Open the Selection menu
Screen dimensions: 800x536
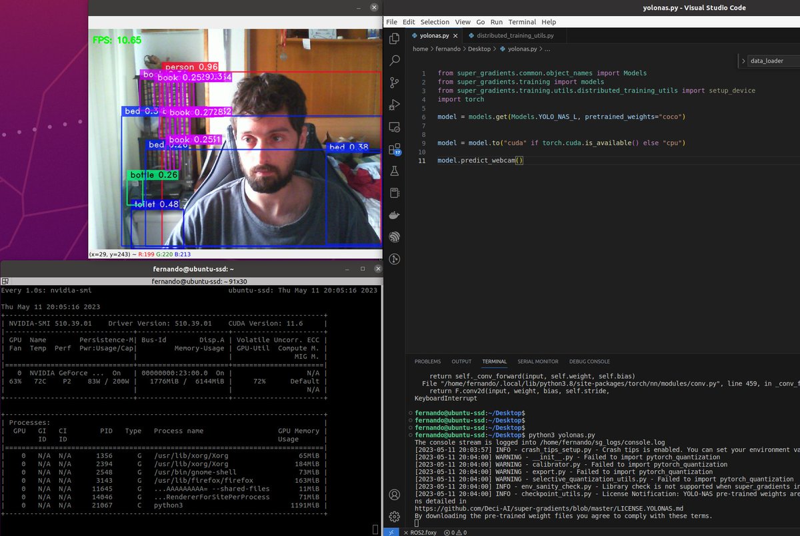pos(435,22)
